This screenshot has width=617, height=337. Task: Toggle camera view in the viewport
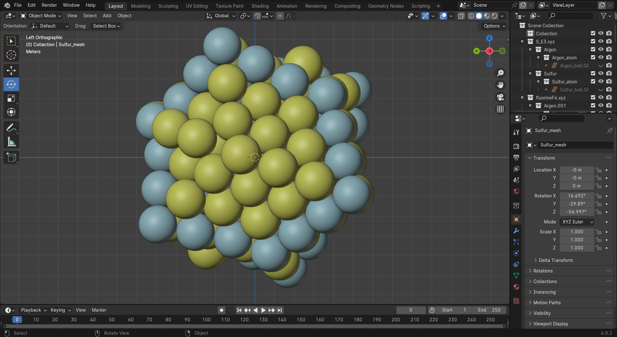pos(500,97)
